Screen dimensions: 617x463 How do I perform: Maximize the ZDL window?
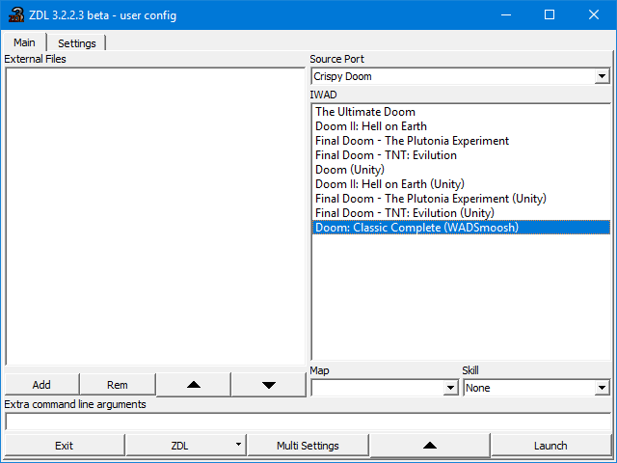click(x=550, y=15)
